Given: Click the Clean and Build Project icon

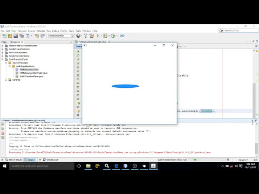Looking at the screenshot, I should pyautogui.click(x=92, y=36).
